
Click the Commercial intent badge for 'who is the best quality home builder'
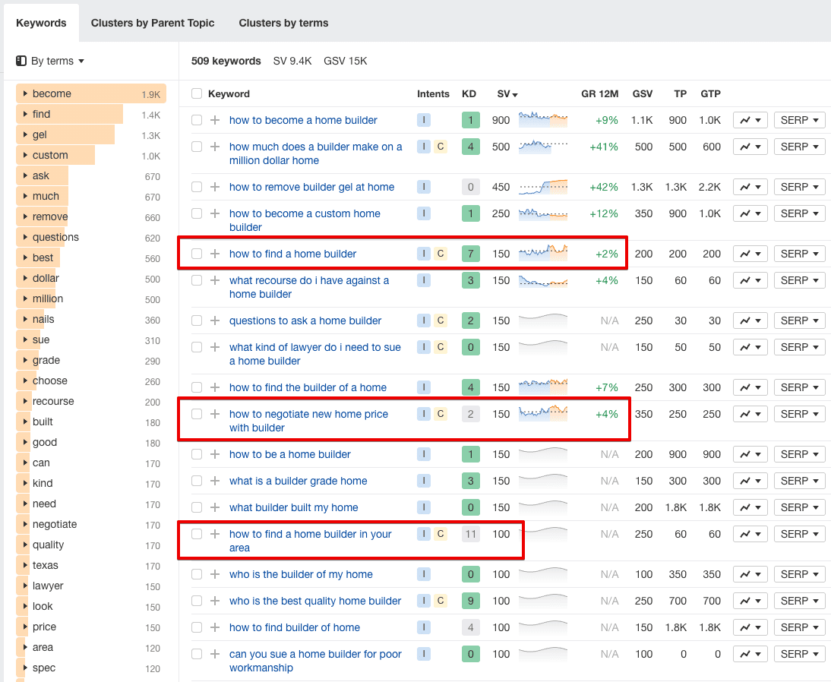pyautogui.click(x=441, y=601)
